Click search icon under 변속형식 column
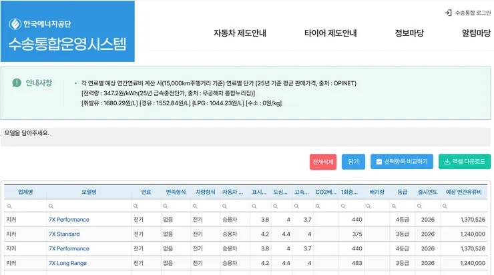This screenshot has width=494, height=275. tap(166, 206)
